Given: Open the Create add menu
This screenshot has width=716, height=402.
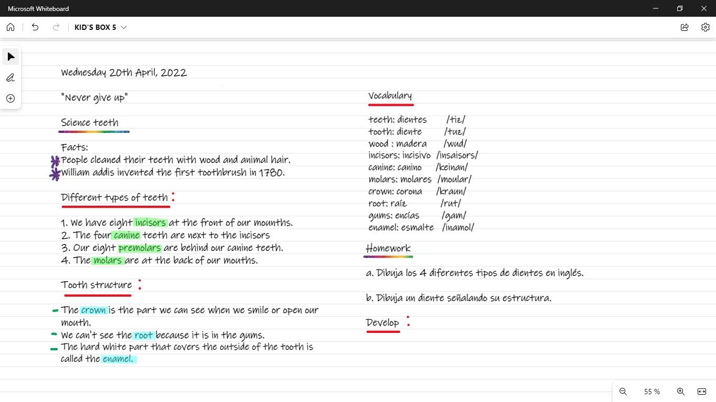Looking at the screenshot, I should pos(10,98).
